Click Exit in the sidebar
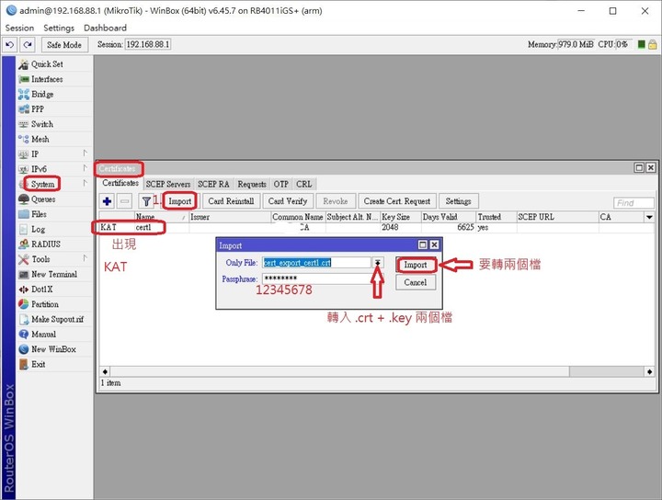The width and height of the screenshot is (662, 500). coord(38,364)
